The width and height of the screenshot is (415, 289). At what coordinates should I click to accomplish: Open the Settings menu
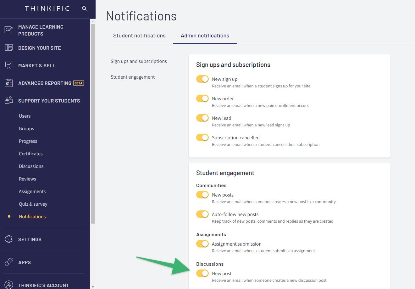(x=30, y=239)
